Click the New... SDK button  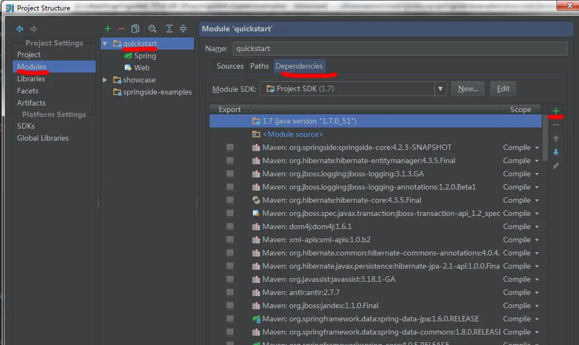coord(468,88)
